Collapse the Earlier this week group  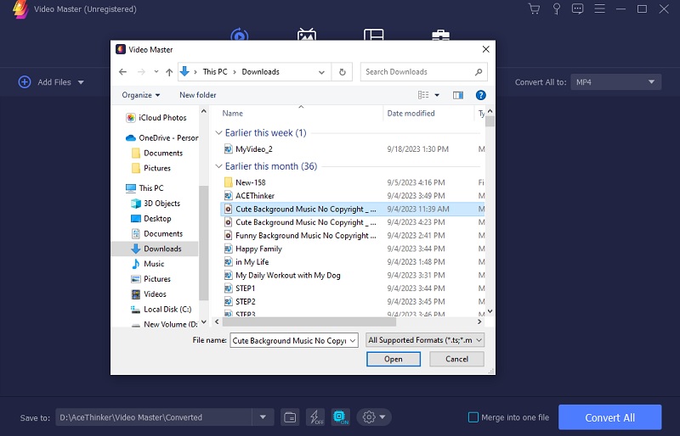pyautogui.click(x=219, y=133)
